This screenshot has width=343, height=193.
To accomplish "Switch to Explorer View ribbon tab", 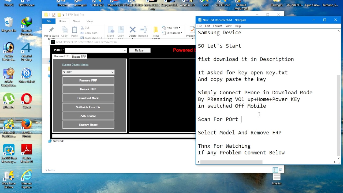I will click(x=90, y=21).
